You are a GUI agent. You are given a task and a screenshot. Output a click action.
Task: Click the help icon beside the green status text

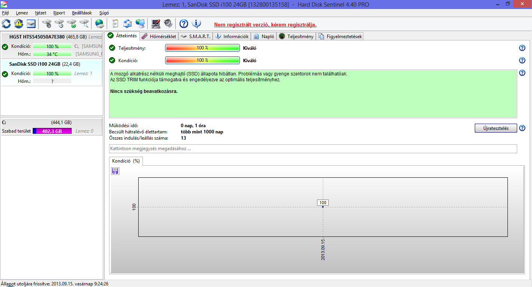point(522,73)
